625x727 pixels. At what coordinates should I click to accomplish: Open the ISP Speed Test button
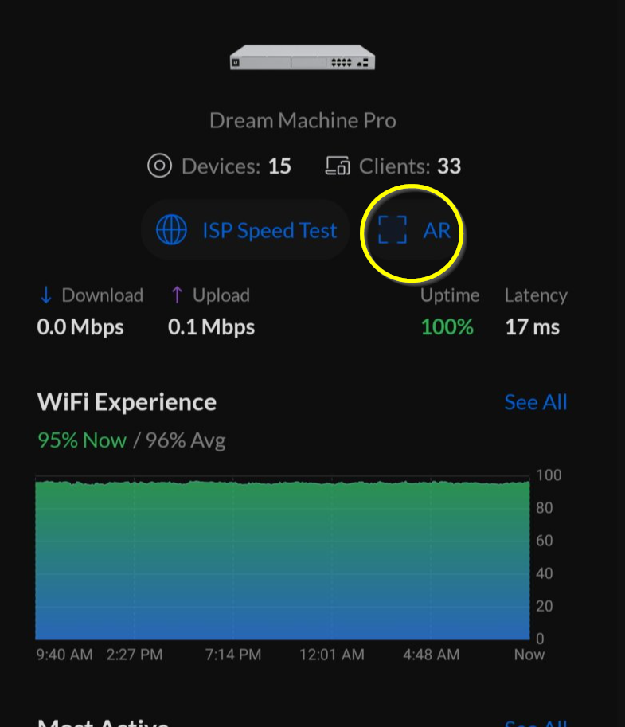[x=245, y=230]
